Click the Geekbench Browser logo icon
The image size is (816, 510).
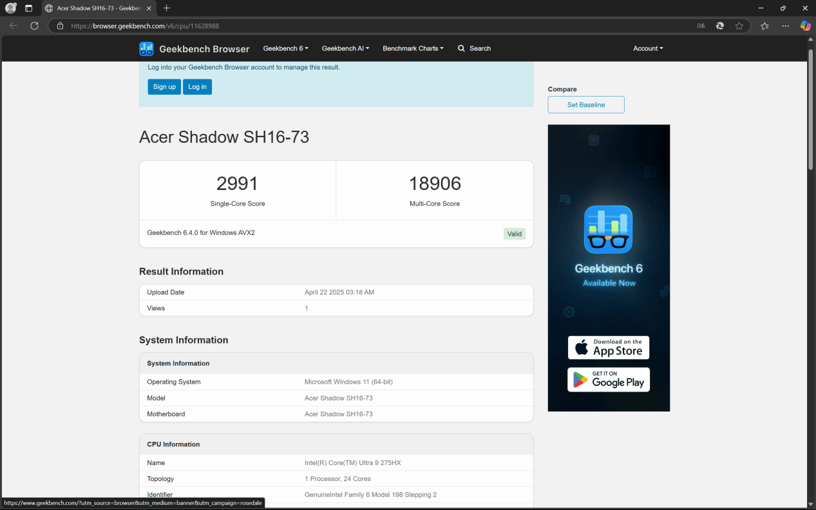coord(146,49)
